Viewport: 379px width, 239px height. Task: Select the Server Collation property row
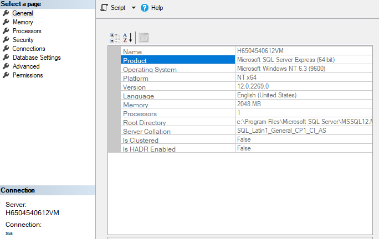[x=178, y=131]
